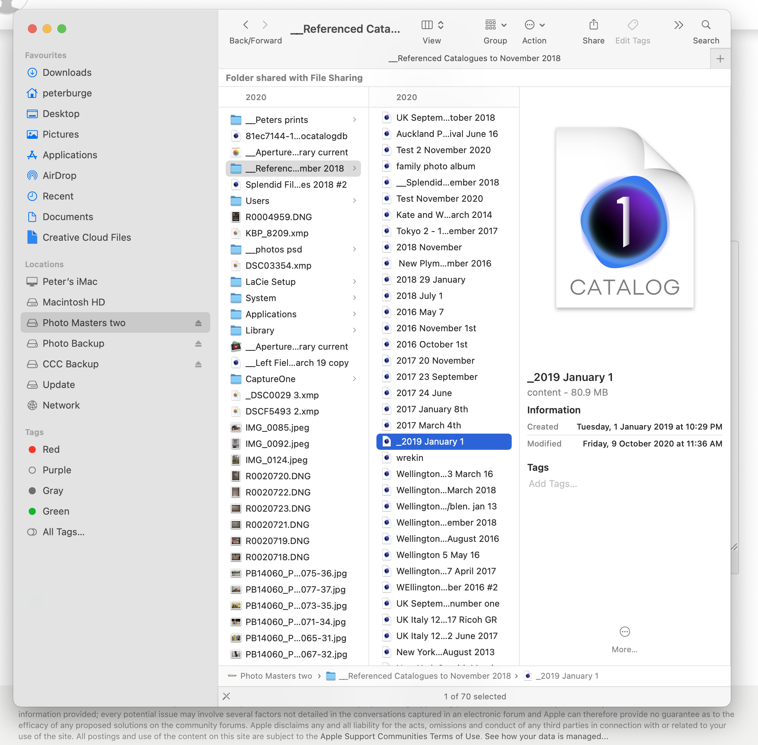Change the View mode selector
Image resolution: width=758 pixels, height=745 pixels.
click(x=432, y=25)
